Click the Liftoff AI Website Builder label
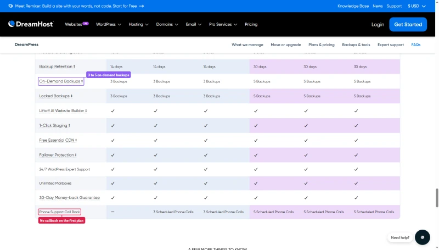 pyautogui.click(x=63, y=110)
